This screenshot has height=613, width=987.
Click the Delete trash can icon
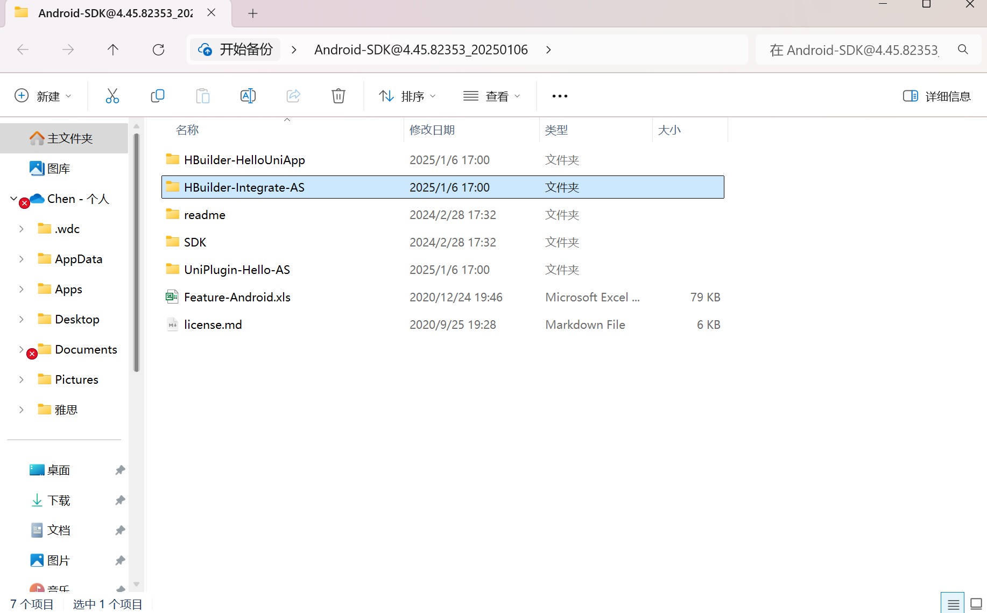338,96
